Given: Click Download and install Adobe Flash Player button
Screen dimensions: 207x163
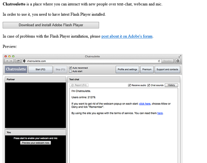Looking at the screenshot, I should pos(51,25).
